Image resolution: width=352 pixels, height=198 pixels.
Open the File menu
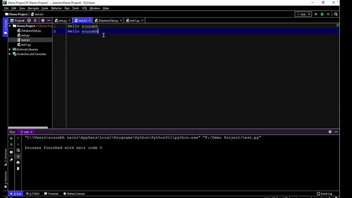point(6,8)
